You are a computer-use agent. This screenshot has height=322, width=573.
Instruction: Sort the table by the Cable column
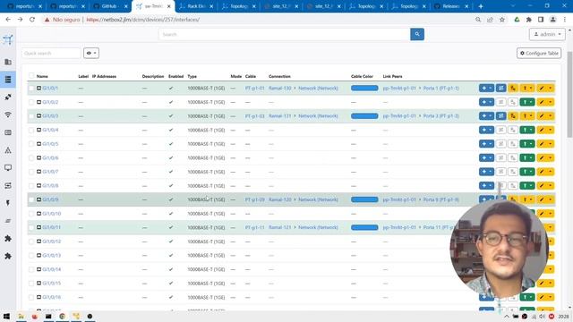(x=251, y=76)
